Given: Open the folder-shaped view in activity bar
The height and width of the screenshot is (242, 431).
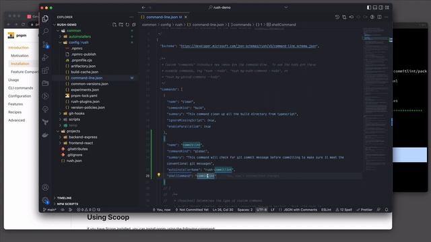Looking at the screenshot, I should [x=45, y=83].
